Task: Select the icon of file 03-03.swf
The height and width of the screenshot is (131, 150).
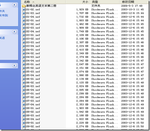Action: click(x=24, y=42)
